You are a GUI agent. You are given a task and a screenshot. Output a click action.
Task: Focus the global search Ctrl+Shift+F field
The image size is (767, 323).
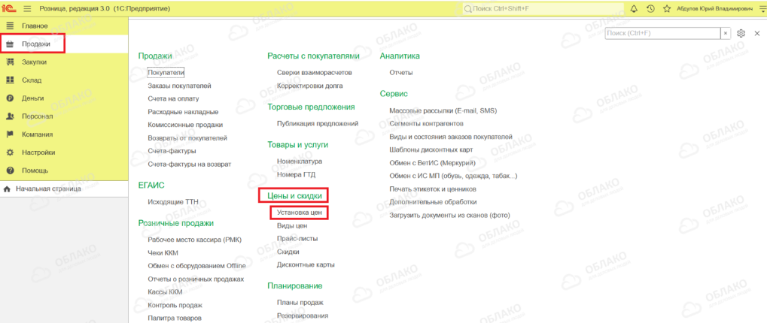coord(543,9)
